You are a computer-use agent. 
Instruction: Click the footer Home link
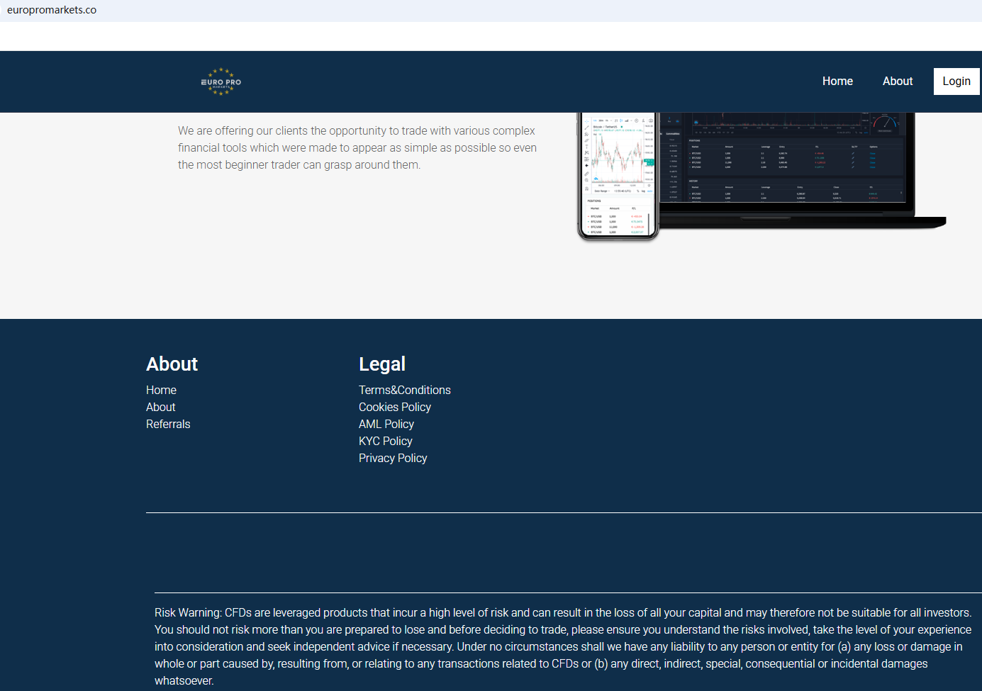tap(161, 390)
